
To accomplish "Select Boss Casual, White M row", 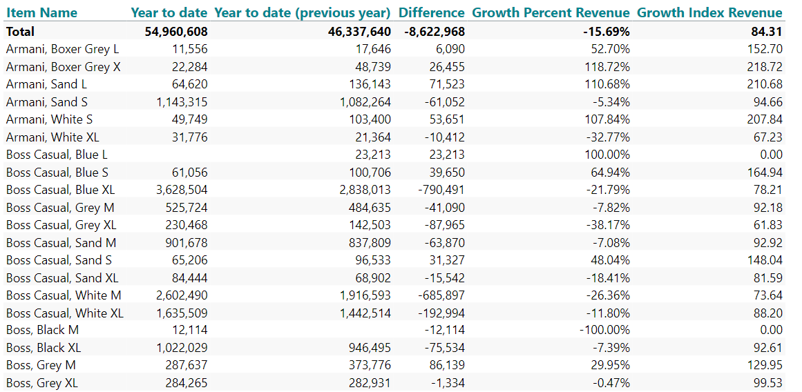I will click(x=64, y=295).
